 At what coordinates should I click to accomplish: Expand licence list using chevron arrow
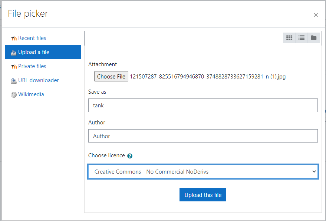pyautogui.click(x=314, y=171)
